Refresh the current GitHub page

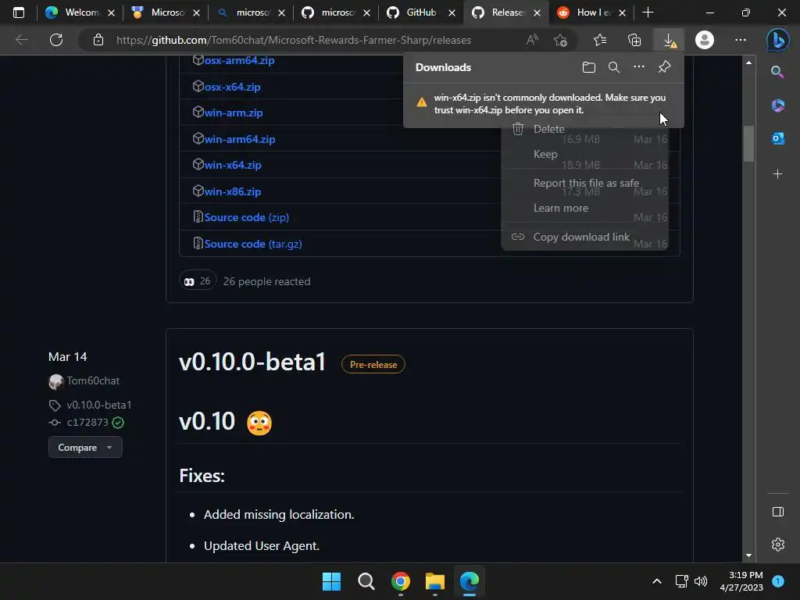(56, 40)
